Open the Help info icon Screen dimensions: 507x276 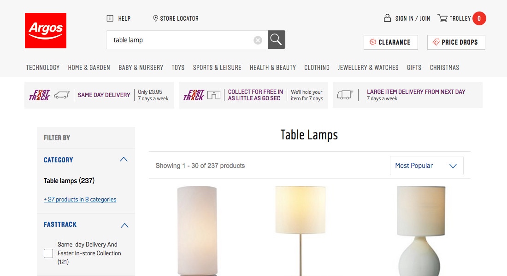pyautogui.click(x=110, y=18)
